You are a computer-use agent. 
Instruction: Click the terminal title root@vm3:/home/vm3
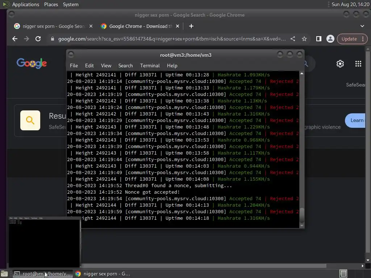pyautogui.click(x=186, y=55)
